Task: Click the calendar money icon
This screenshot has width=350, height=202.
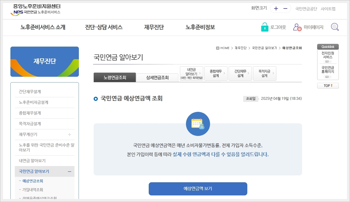Action: (x=198, y=124)
